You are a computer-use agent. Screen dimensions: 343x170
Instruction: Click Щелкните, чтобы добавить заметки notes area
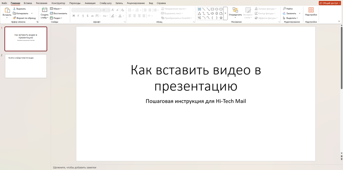click(x=74, y=167)
